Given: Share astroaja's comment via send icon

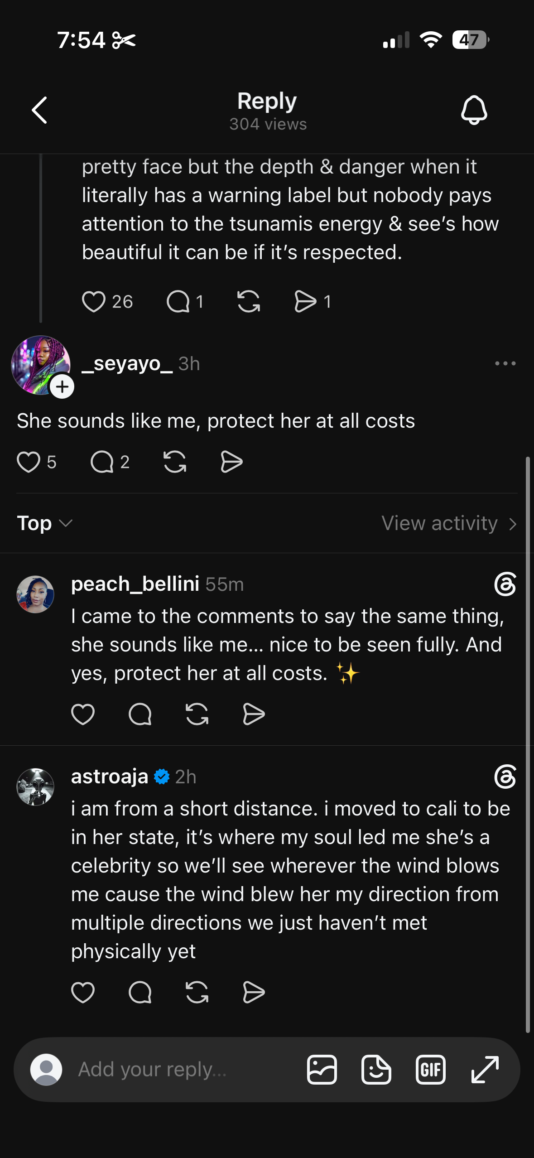Looking at the screenshot, I should coord(254,993).
